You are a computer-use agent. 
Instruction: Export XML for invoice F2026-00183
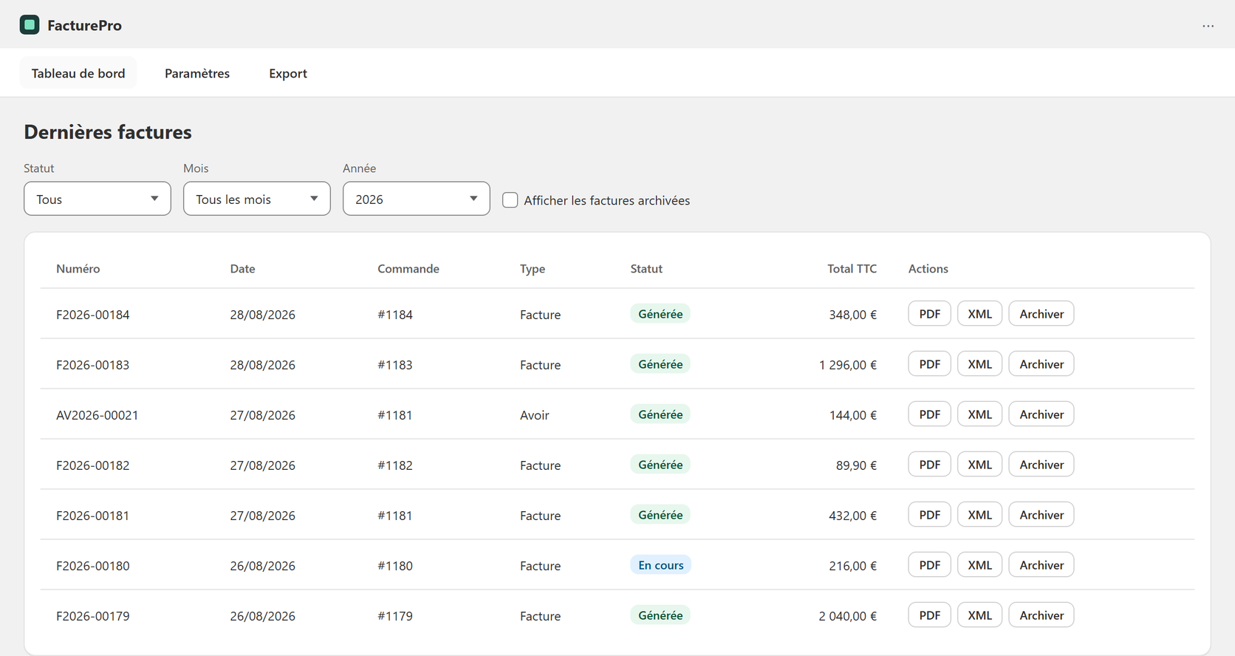pyautogui.click(x=980, y=364)
